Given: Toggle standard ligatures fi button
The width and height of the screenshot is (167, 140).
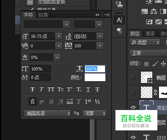Looking at the screenshot, I should (33, 102).
